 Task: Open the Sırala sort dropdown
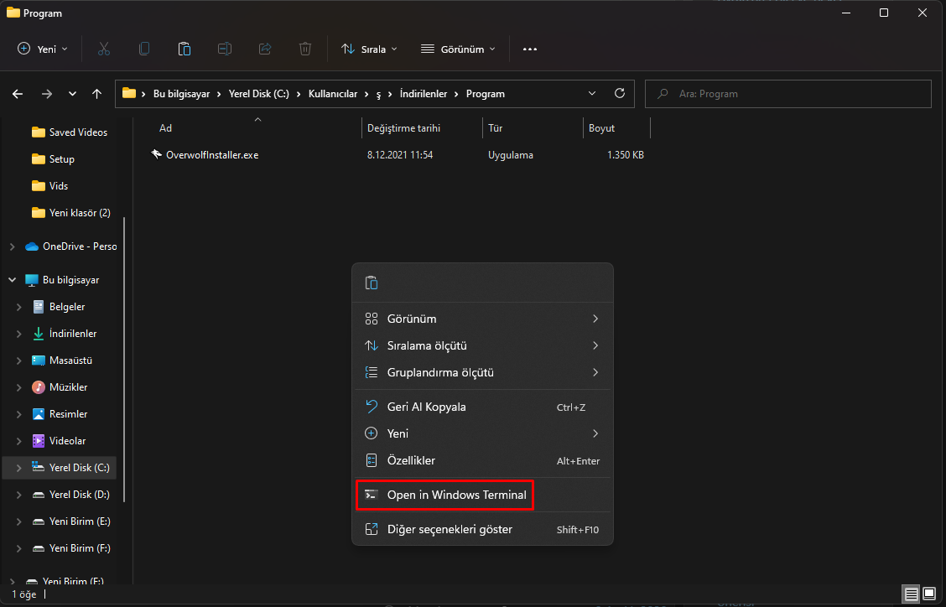369,49
